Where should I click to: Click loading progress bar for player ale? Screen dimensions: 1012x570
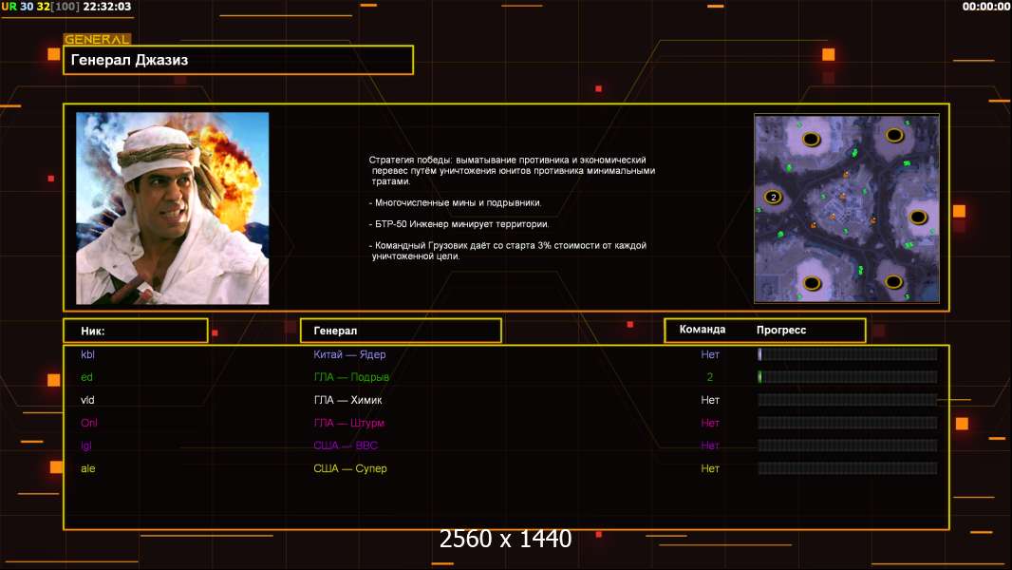pyautogui.click(x=847, y=468)
